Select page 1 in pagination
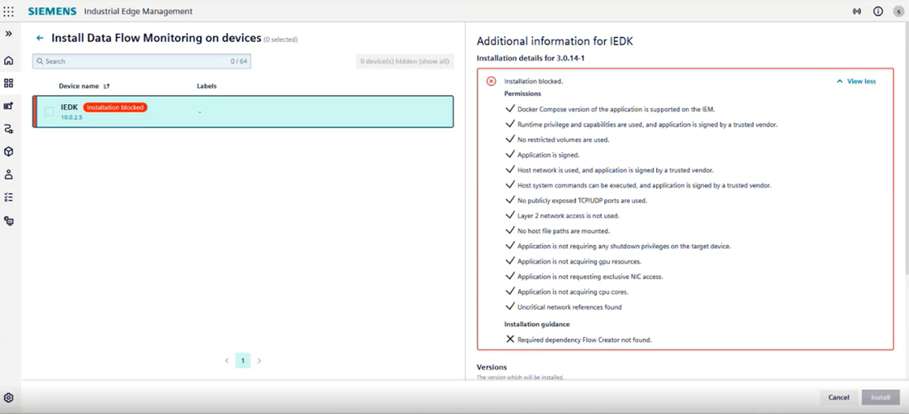Viewport: 909px width, 414px height. [x=243, y=360]
